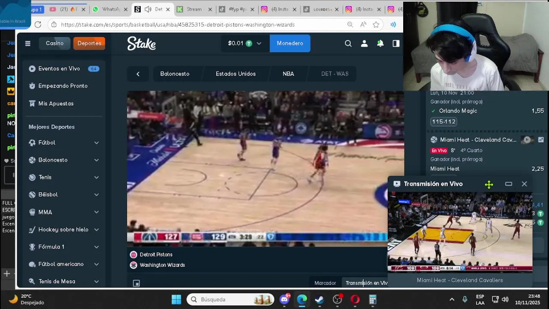549x309 pixels.
Task: Open Calculator from the taskbar
Action: (x=373, y=300)
